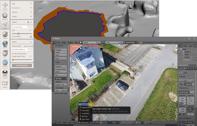Open the 24 fps frame rate dropdown
The height and width of the screenshot is (126, 197).
[191, 109]
